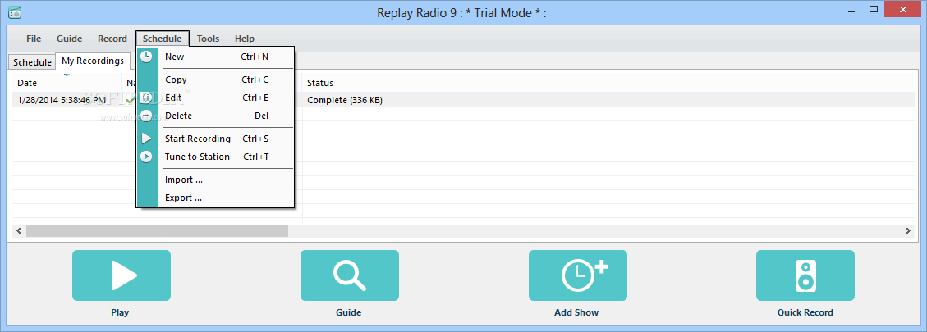Click the horizontal scrollbar right arrow
Viewport: 927px width, 332px height.
907,230
